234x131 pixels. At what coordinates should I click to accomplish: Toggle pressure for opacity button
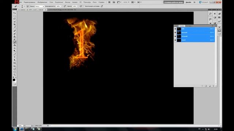tap(65, 6)
